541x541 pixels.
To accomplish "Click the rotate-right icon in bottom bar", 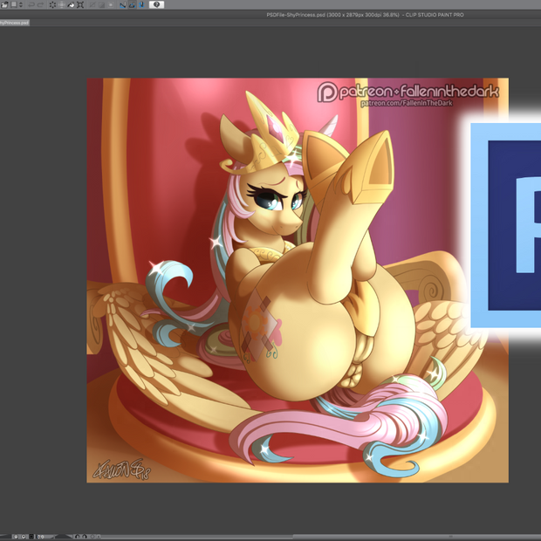I will click(x=85, y=537).
